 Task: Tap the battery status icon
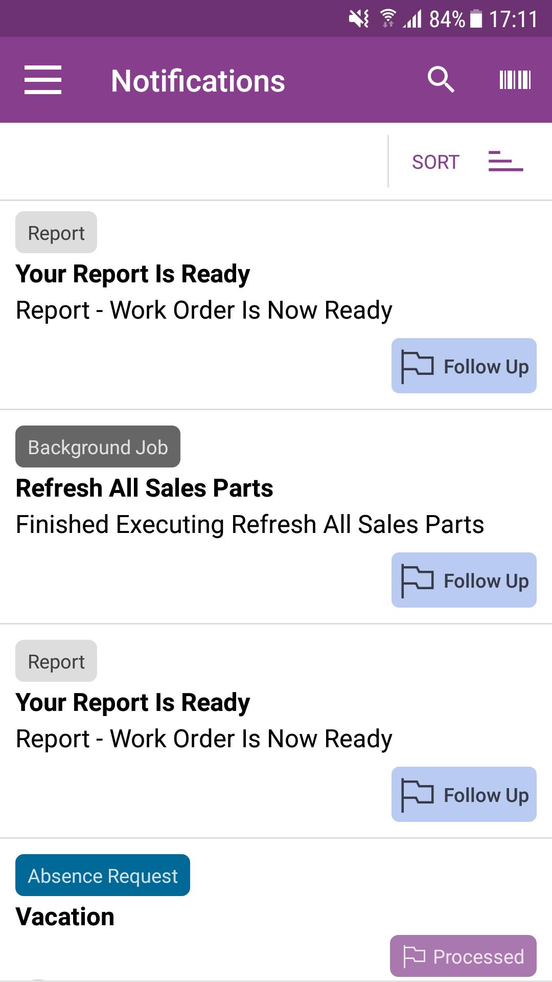click(476, 19)
